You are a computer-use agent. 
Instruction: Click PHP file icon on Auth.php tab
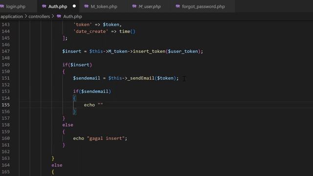pos(44,6)
